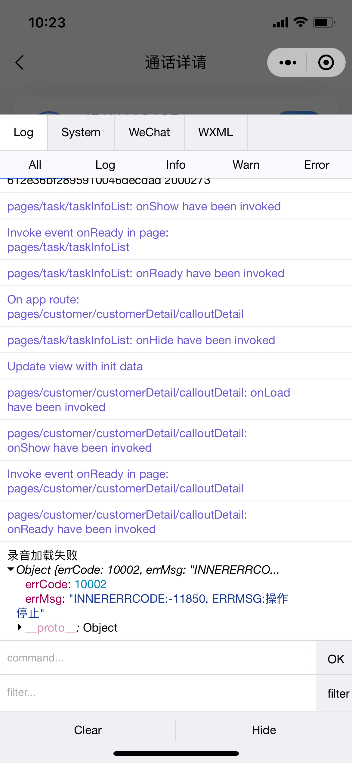
Task: Collapse the errCode Object disclosure triangle
Action: [11, 569]
